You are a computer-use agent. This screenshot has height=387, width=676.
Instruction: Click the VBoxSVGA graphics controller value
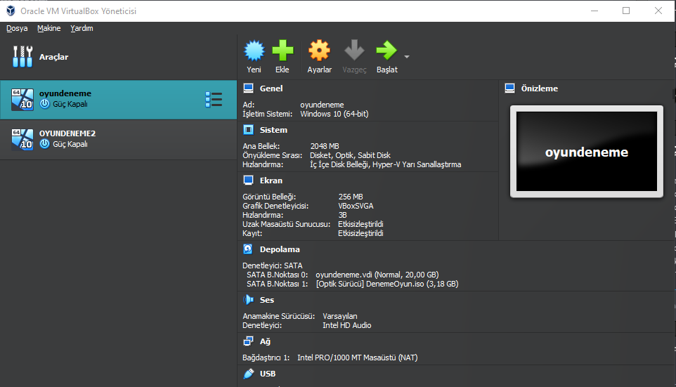(x=356, y=206)
